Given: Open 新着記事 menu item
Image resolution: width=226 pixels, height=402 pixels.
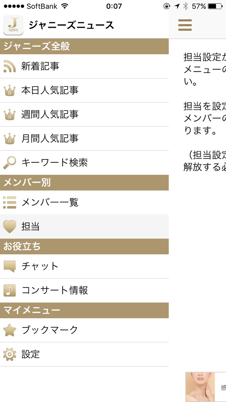Looking at the screenshot, I should [40, 66].
